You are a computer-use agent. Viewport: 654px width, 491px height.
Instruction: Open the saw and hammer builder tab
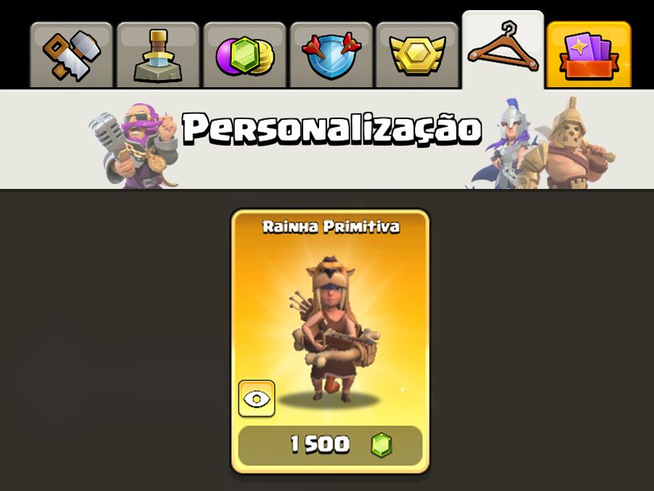[71, 55]
